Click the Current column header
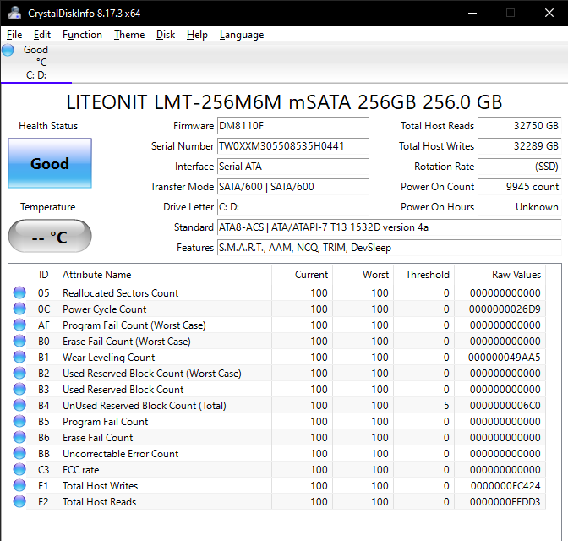 (x=302, y=275)
